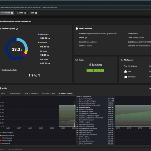Click the Version '1.0.2-dev' text

(89, 46)
